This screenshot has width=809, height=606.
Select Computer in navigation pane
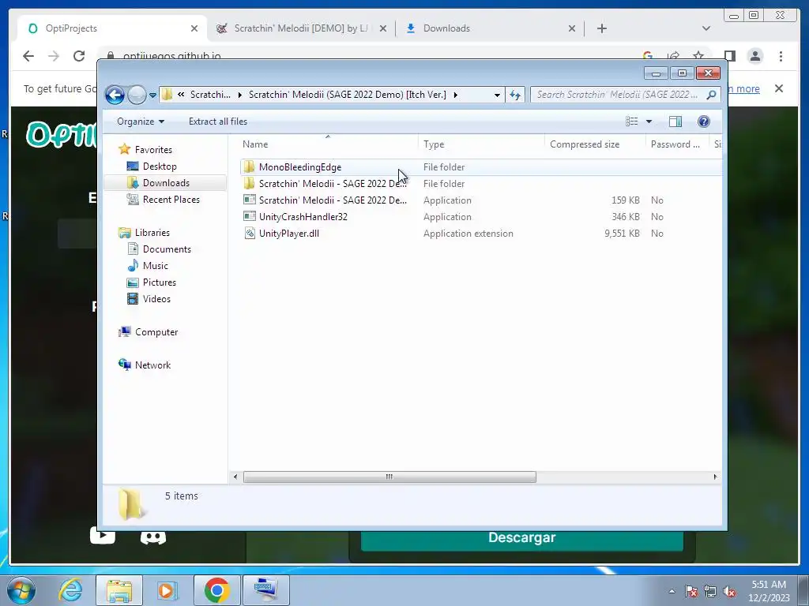(x=156, y=332)
